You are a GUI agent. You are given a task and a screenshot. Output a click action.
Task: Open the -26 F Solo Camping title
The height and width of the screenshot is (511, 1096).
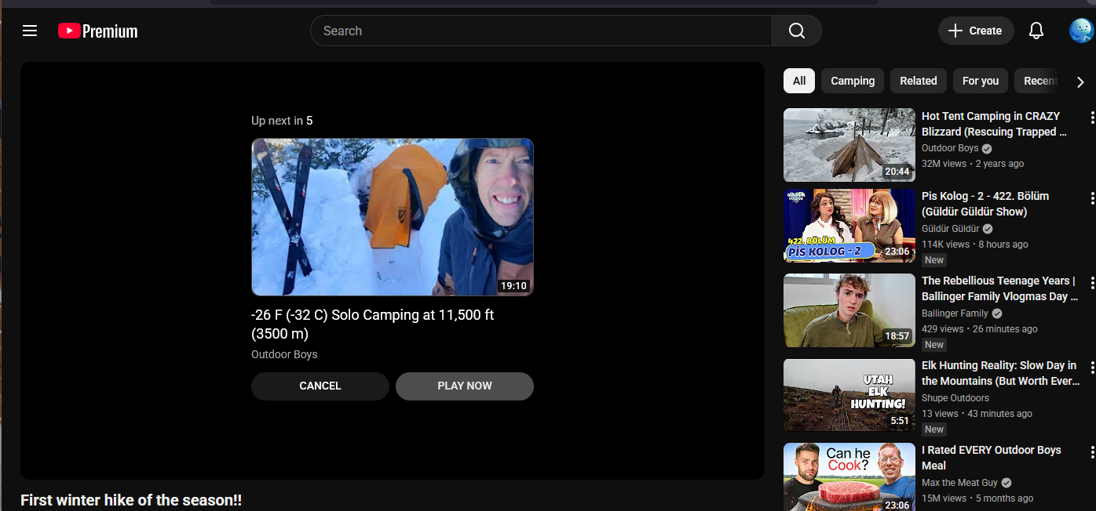[372, 324]
